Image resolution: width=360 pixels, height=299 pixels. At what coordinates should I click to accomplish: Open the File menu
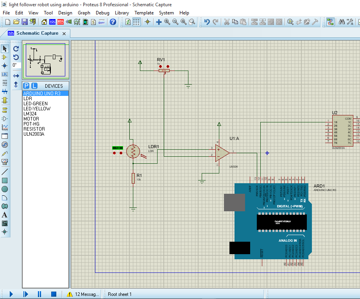[x=6, y=13]
